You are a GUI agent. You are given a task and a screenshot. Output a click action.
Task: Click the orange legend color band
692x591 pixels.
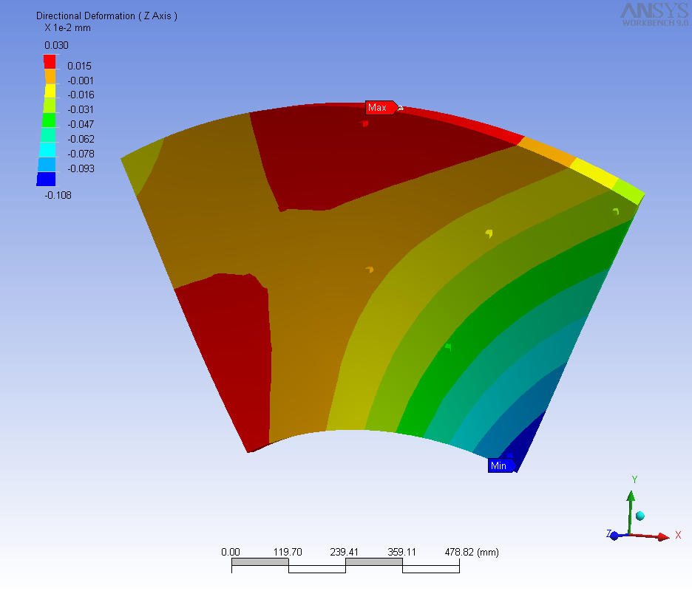(50, 76)
